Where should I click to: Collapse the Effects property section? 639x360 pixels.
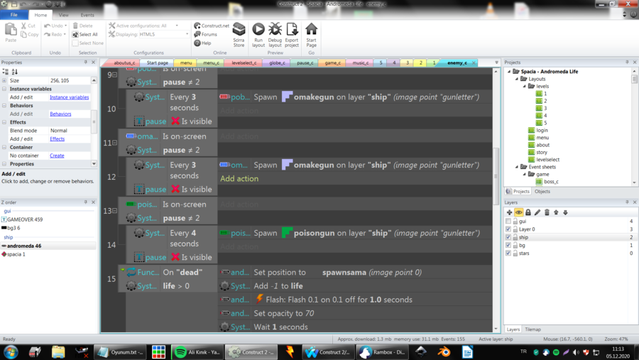(x=4, y=122)
